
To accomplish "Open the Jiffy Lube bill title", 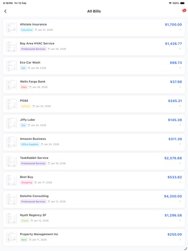I will [x=27, y=120].
